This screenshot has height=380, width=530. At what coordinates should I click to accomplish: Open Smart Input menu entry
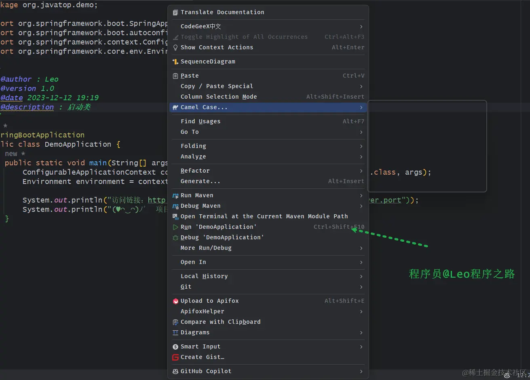pos(268,346)
